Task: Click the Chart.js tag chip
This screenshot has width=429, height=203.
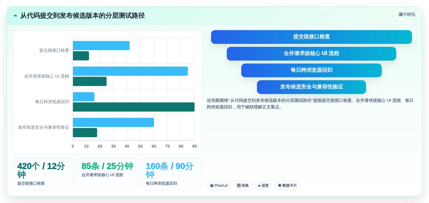Action: pos(219,185)
